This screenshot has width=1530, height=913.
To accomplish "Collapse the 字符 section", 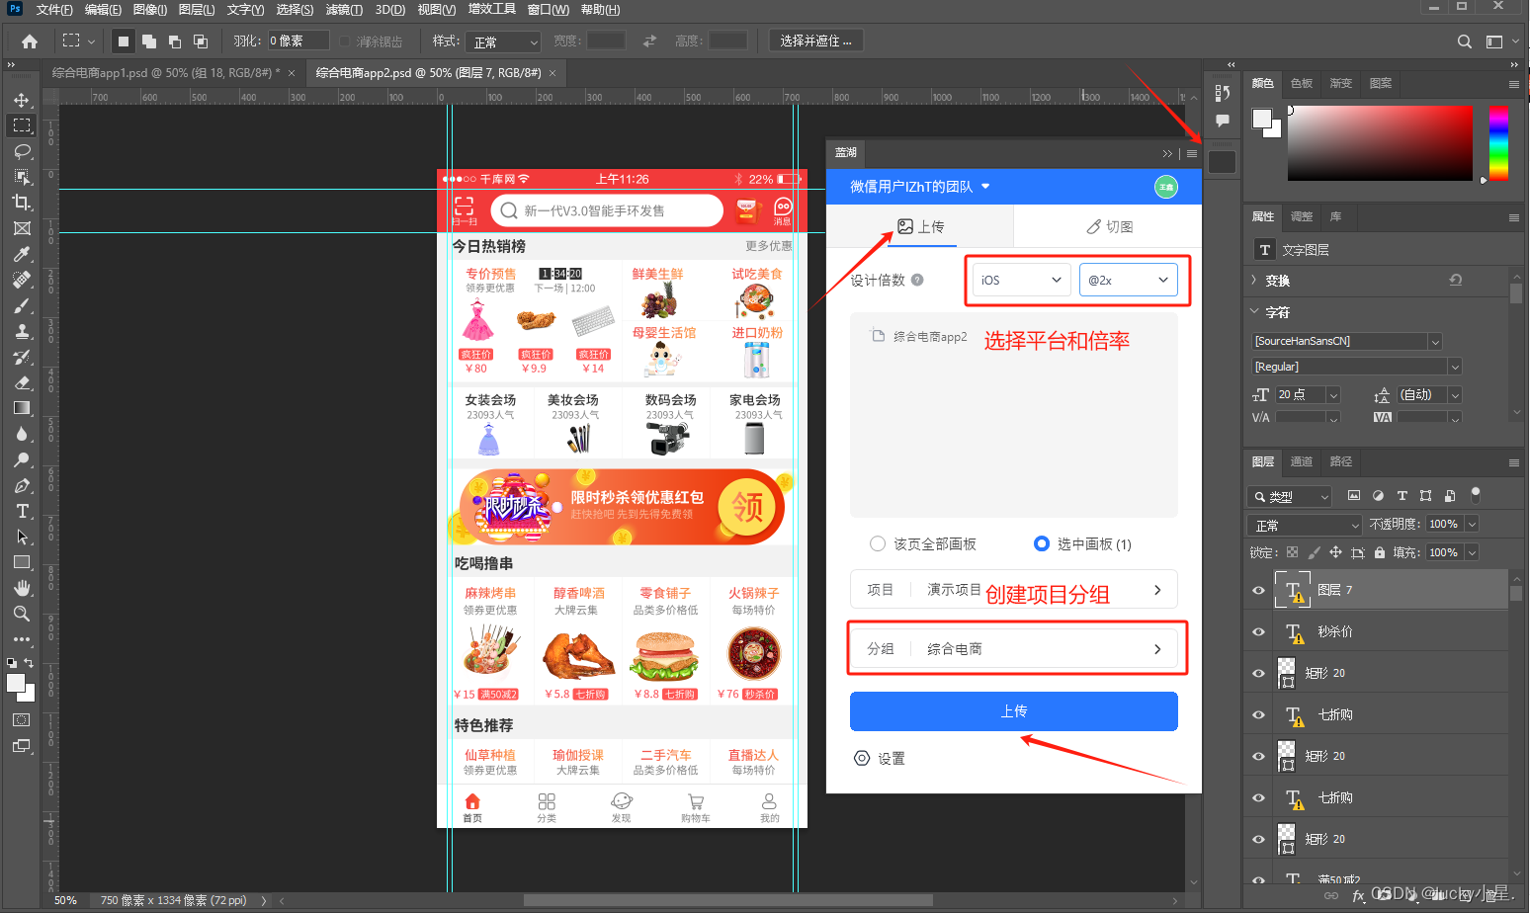I will 1255,311.
